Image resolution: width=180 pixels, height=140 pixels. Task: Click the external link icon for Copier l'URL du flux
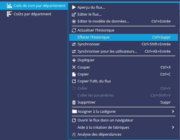74,81
